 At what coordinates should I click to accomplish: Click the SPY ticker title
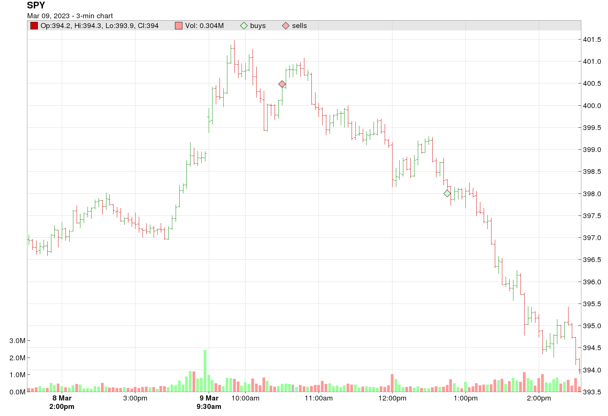[x=36, y=5]
